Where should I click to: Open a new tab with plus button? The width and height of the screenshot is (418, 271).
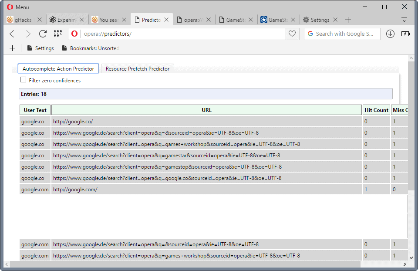pos(348,20)
